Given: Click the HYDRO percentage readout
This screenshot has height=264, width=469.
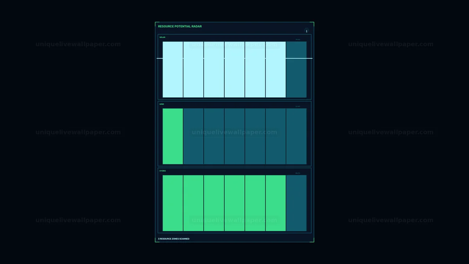Looking at the screenshot, I should pyautogui.click(x=298, y=173).
